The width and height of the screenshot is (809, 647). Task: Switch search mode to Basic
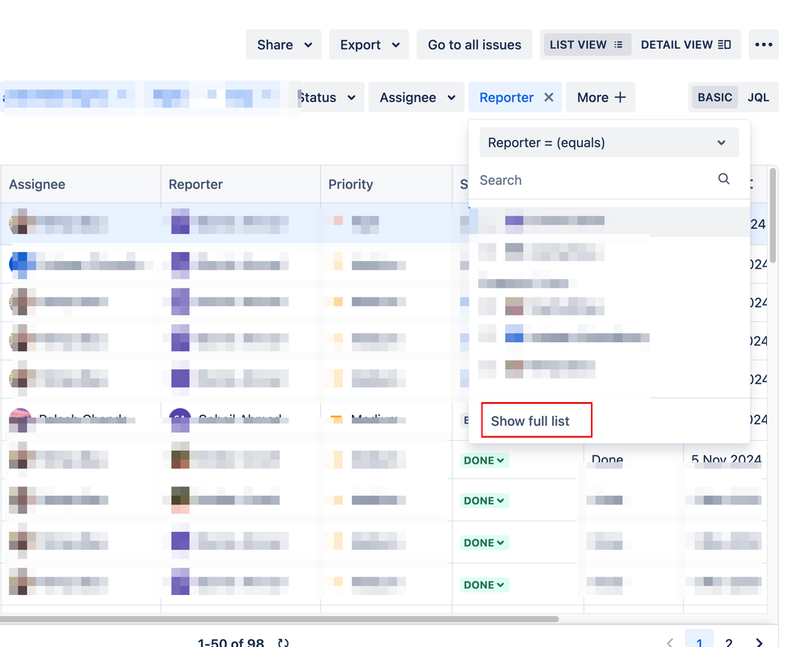coord(714,97)
